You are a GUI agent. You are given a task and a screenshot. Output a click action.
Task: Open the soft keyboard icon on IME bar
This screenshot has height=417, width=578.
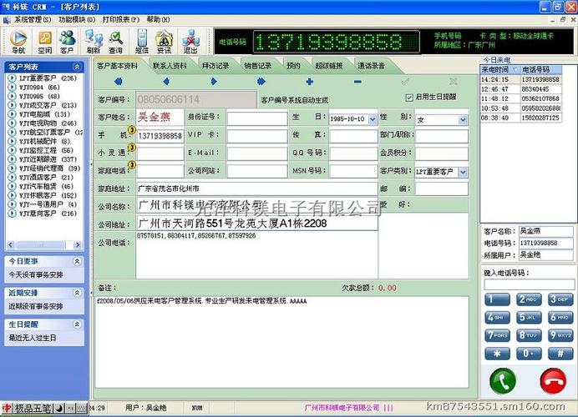(82, 408)
